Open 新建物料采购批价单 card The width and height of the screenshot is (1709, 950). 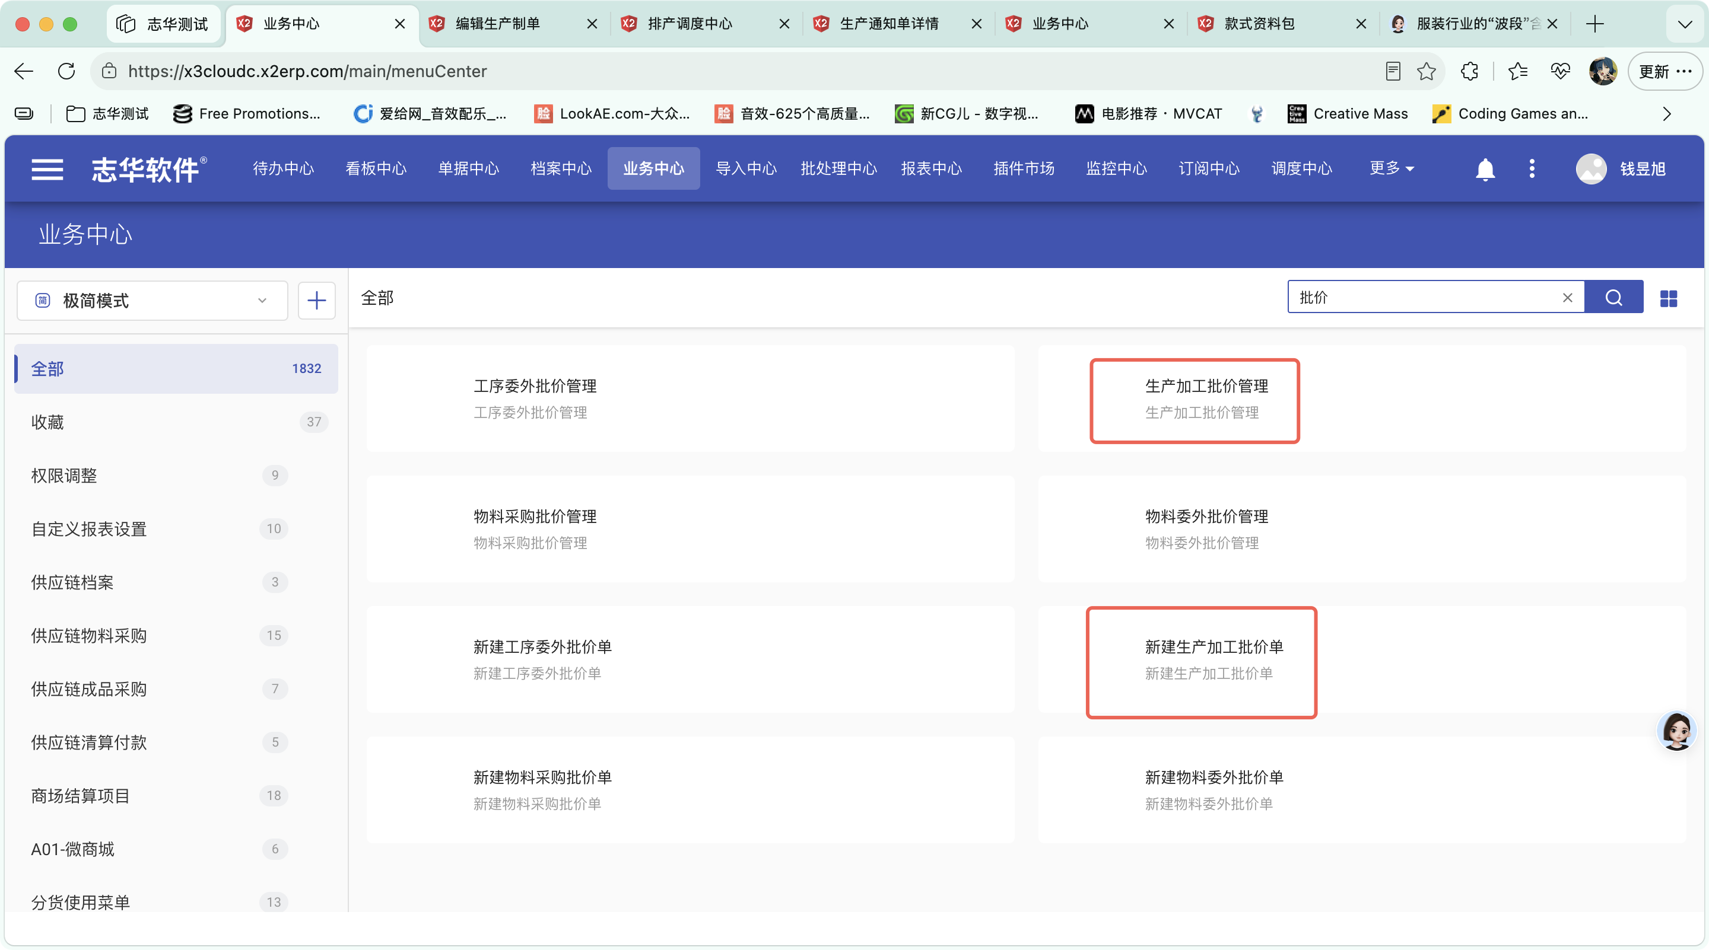pos(690,789)
